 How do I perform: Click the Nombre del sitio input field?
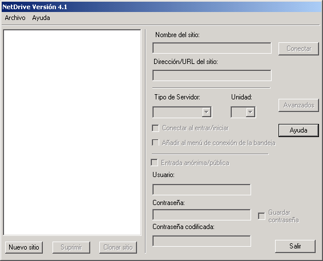tap(212, 48)
